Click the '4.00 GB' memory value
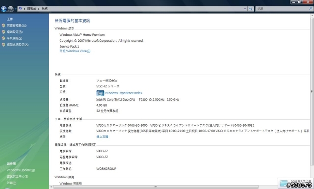Image resolution: width=314 pixels, height=189 pixels. point(102,105)
